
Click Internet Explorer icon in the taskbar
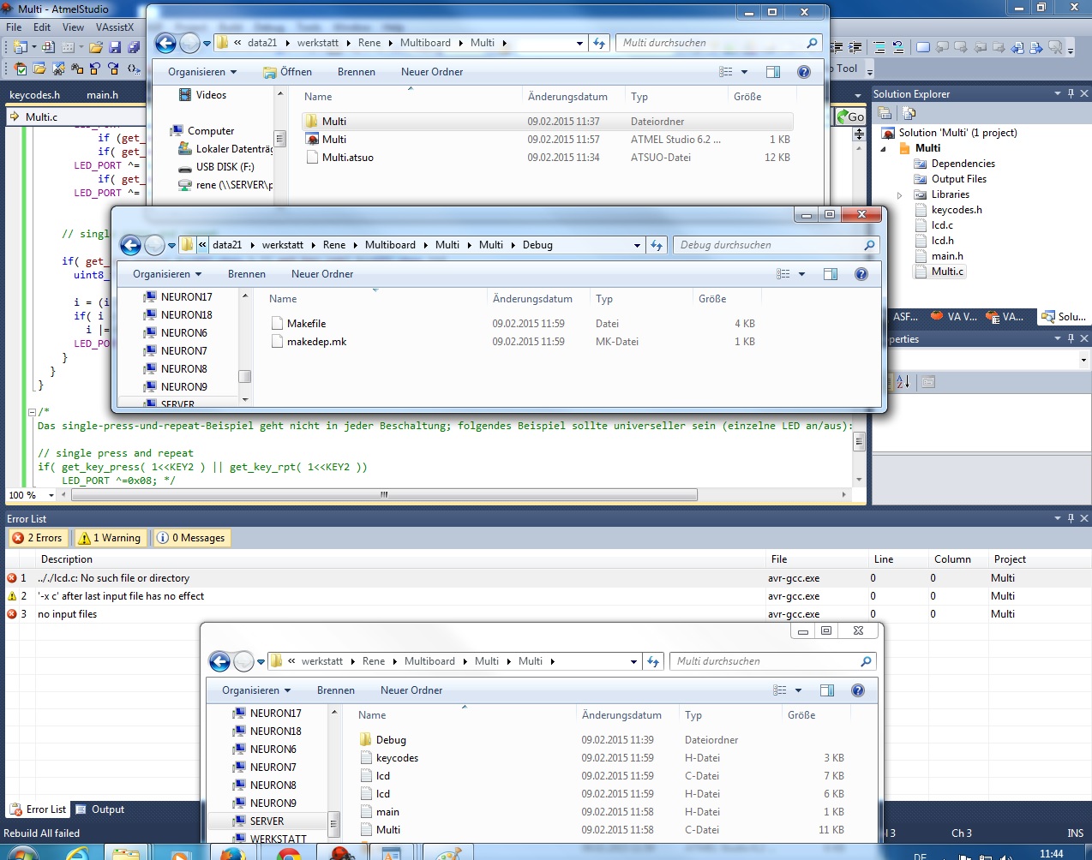(77, 853)
